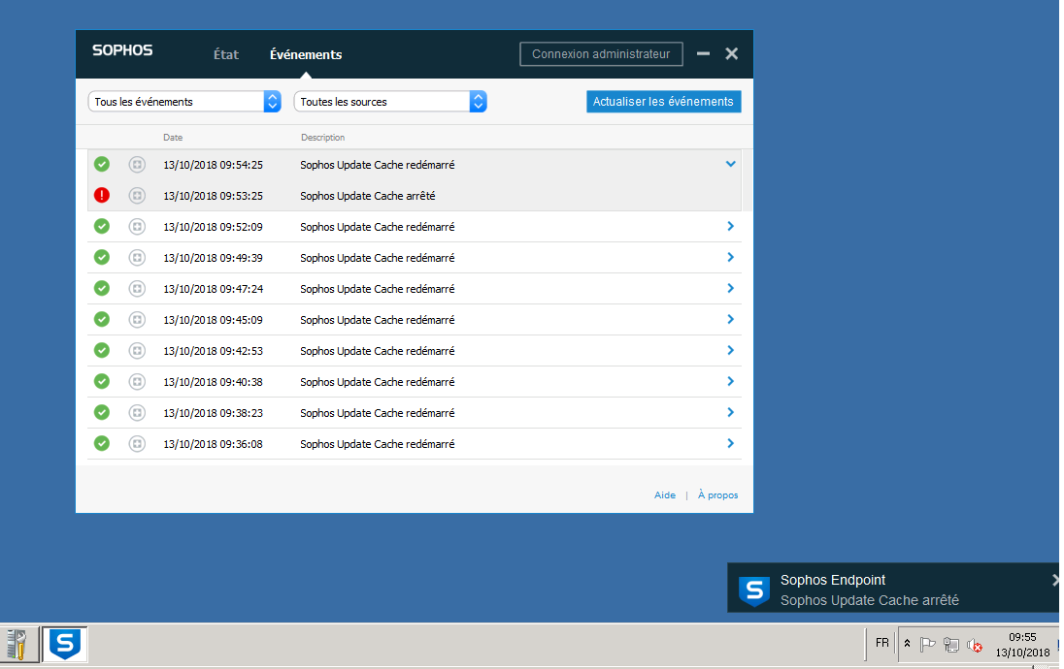Click grey source icon on 09:40:38 row
This screenshot has width=1064, height=669.
pos(137,382)
